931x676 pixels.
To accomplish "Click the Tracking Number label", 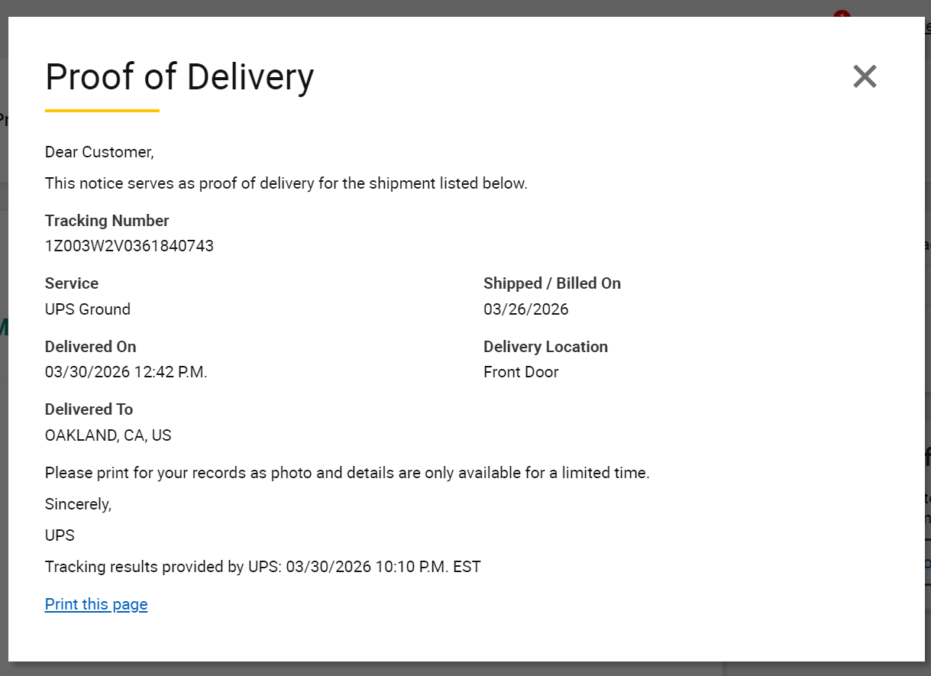I will point(107,221).
